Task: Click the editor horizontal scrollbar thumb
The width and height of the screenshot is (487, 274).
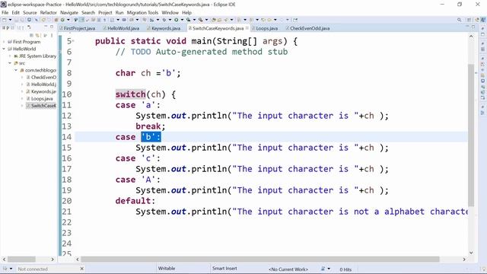Action: pyautogui.click(x=260, y=259)
